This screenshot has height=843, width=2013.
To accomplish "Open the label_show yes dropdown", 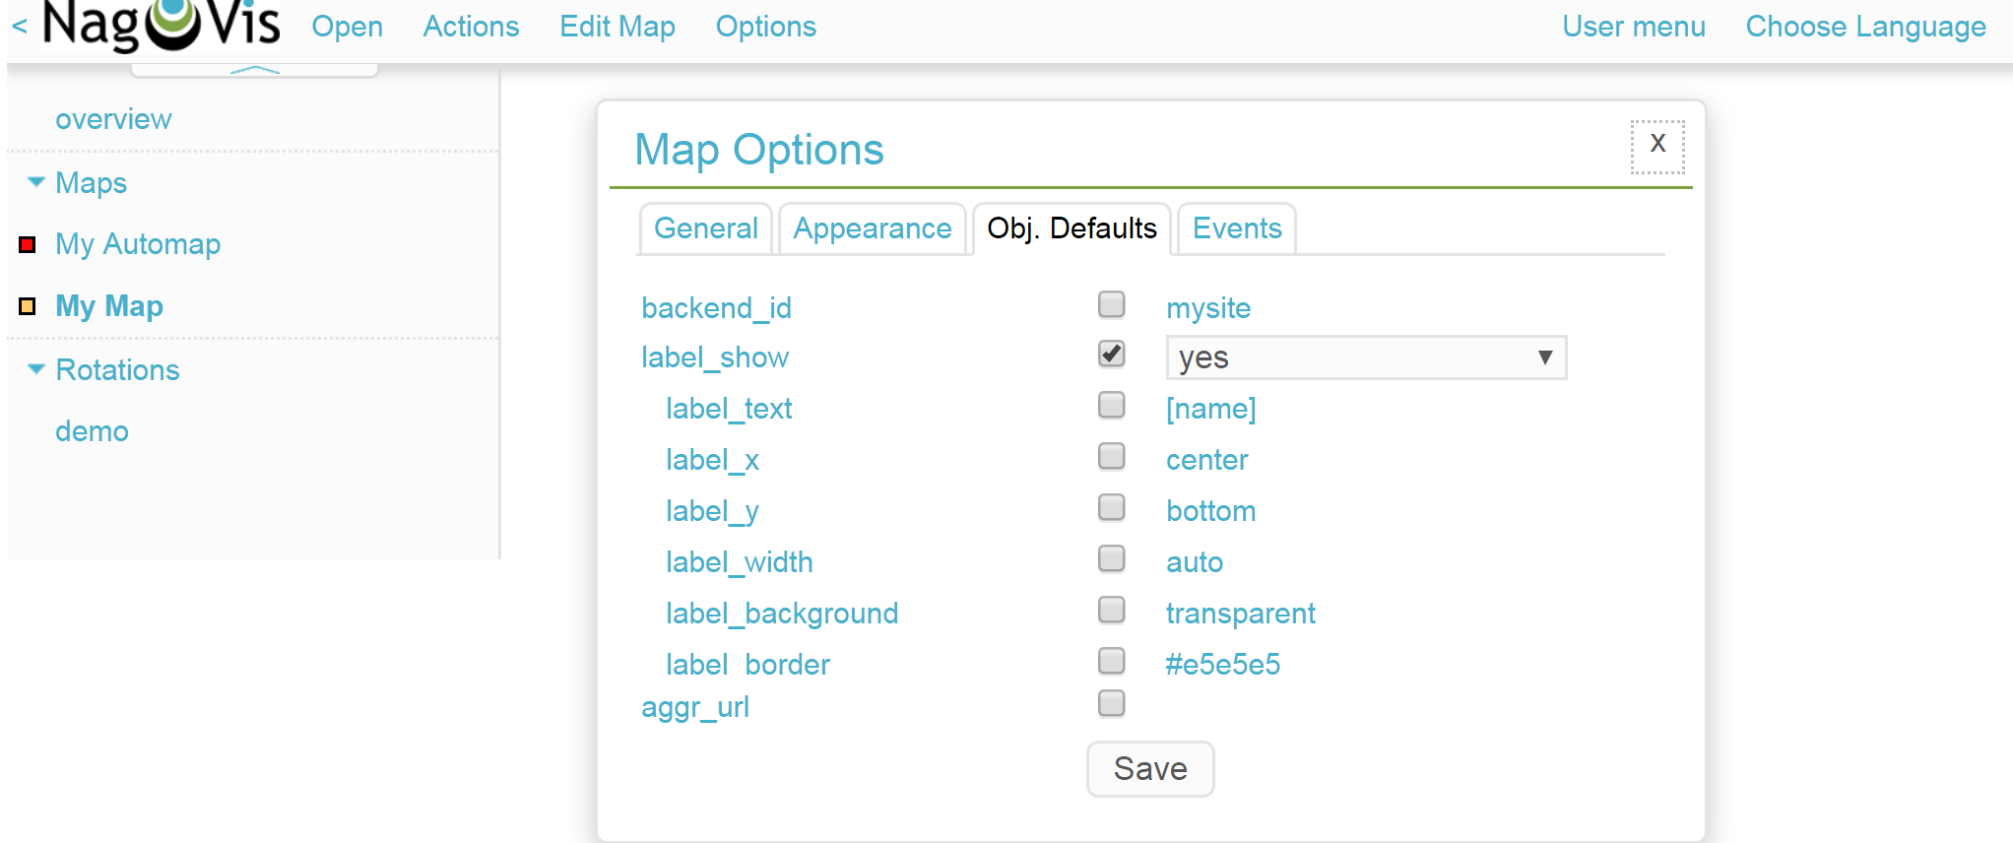I will pyautogui.click(x=1365, y=357).
